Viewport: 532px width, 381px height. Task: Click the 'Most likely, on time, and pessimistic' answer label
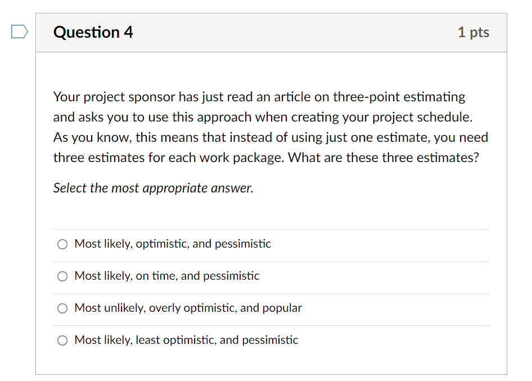167,276
